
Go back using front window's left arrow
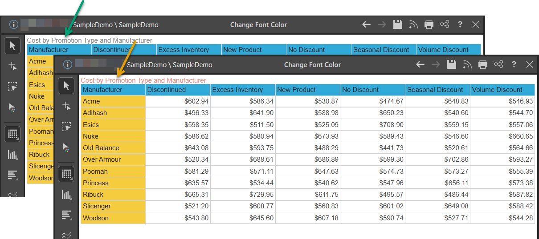click(420, 65)
